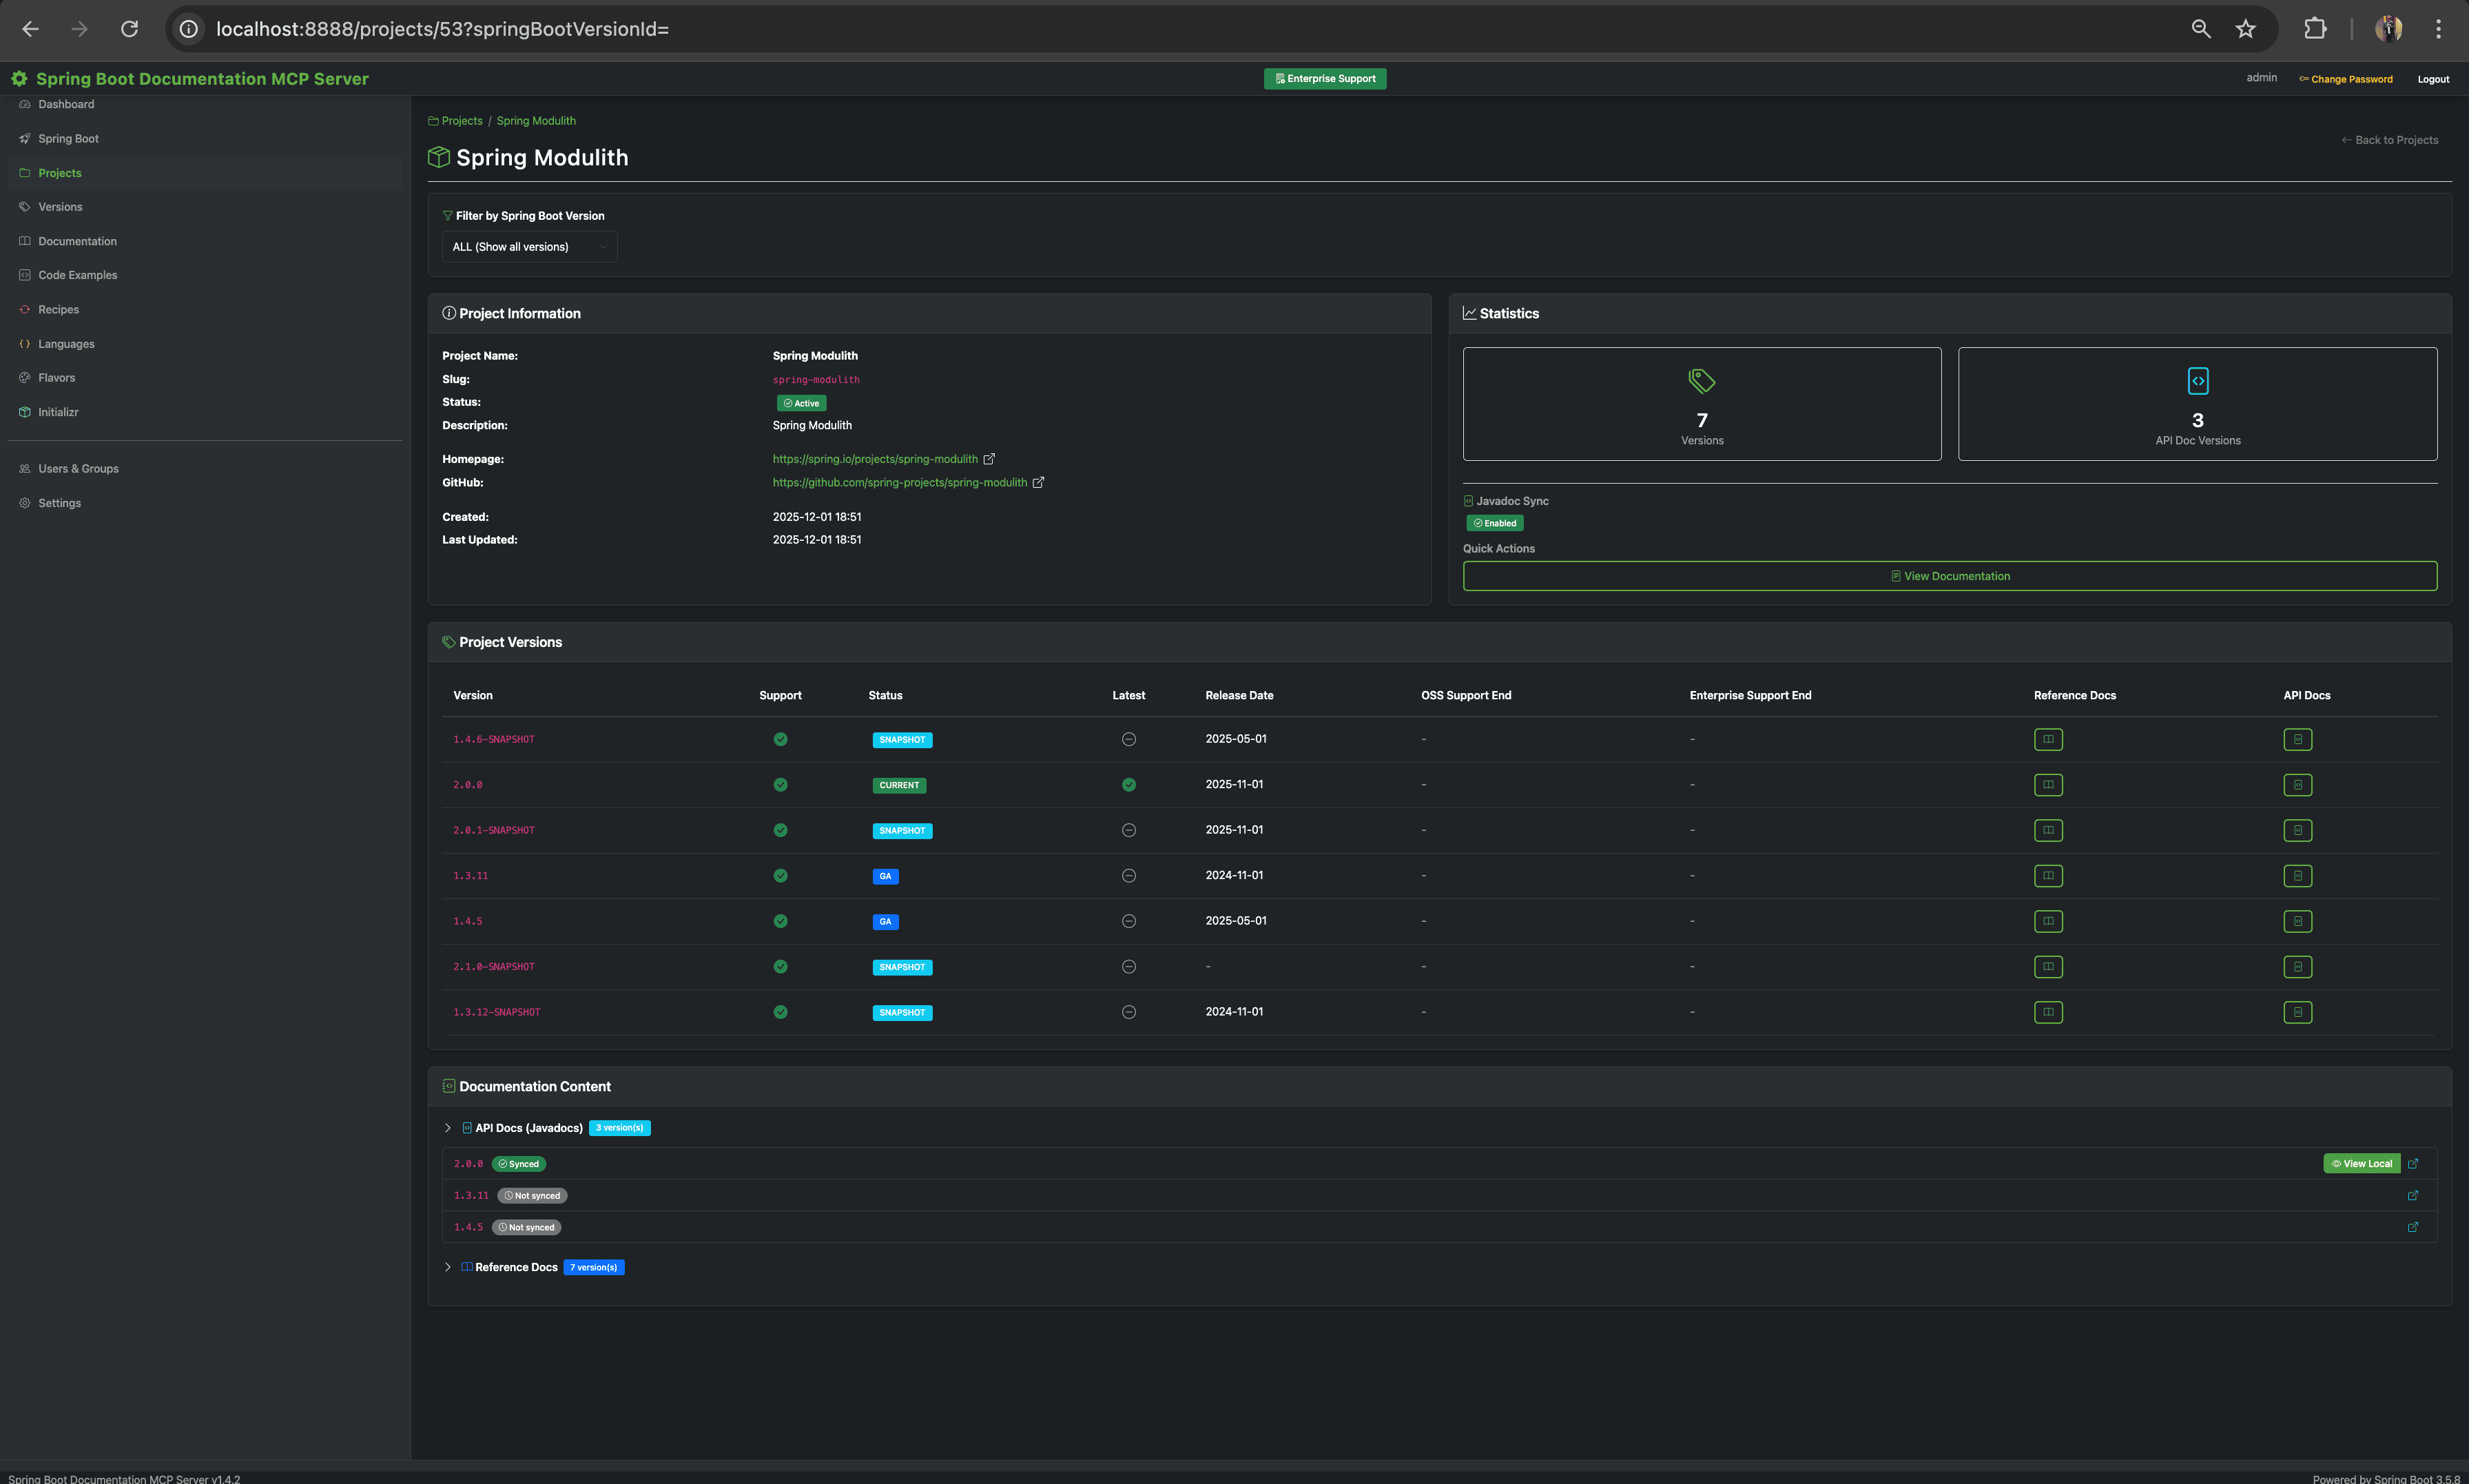The height and width of the screenshot is (1484, 2469).
Task: Expand the Reference Docs section
Action: 448,1266
